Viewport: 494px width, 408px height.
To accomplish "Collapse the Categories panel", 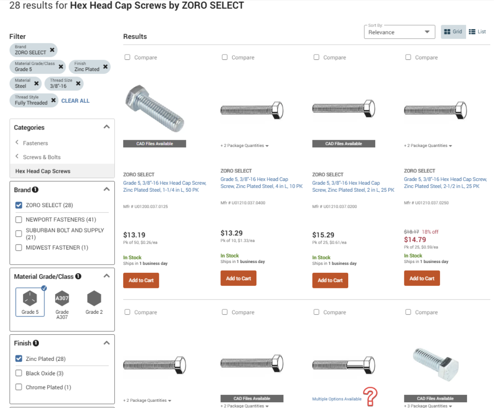I will click(x=107, y=127).
